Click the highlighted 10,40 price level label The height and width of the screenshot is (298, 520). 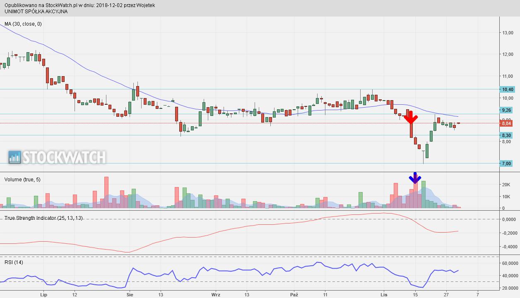pos(507,89)
